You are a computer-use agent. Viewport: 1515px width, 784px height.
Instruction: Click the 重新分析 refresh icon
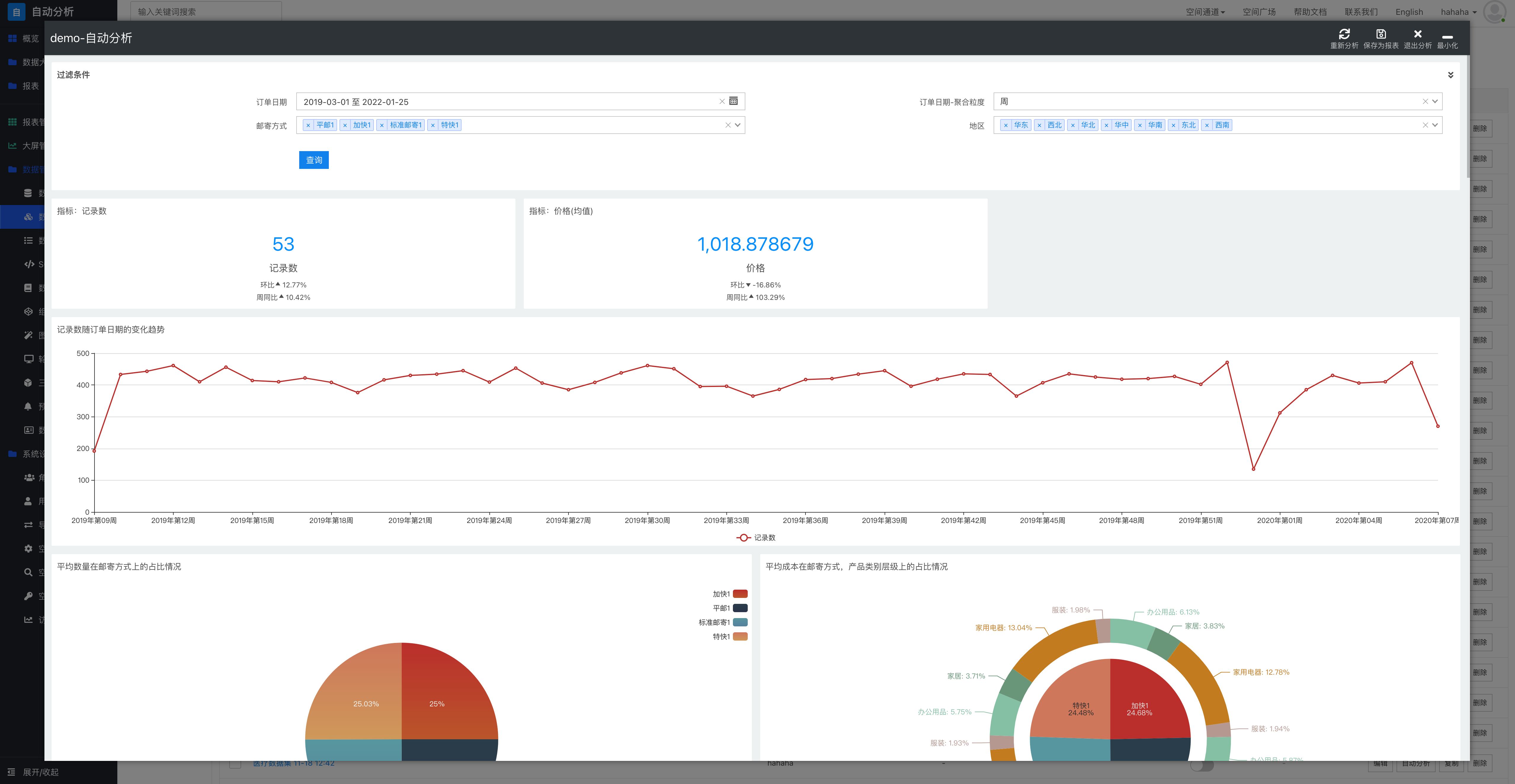coord(1344,34)
